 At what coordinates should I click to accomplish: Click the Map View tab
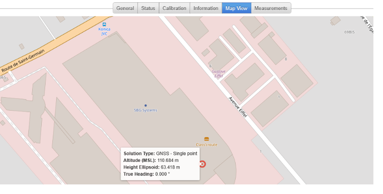coord(237,8)
